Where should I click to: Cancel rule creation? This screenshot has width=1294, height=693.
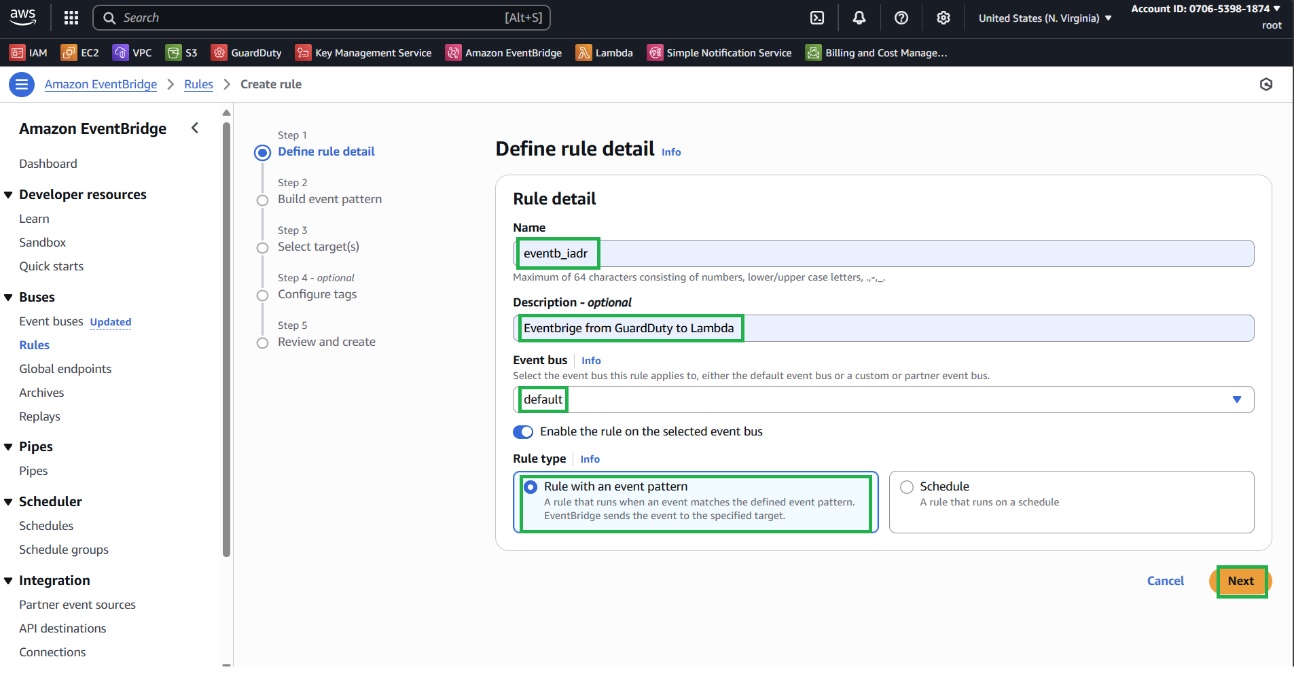(x=1166, y=581)
